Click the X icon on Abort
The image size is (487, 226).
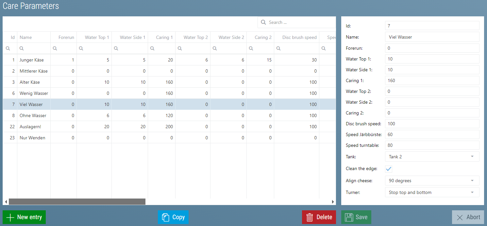pos(460,217)
